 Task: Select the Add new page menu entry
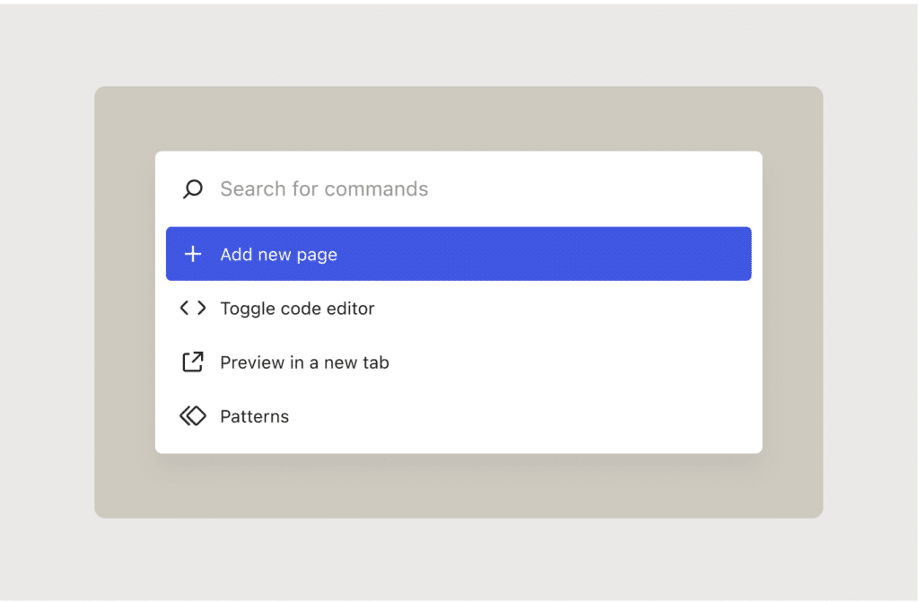278,254
